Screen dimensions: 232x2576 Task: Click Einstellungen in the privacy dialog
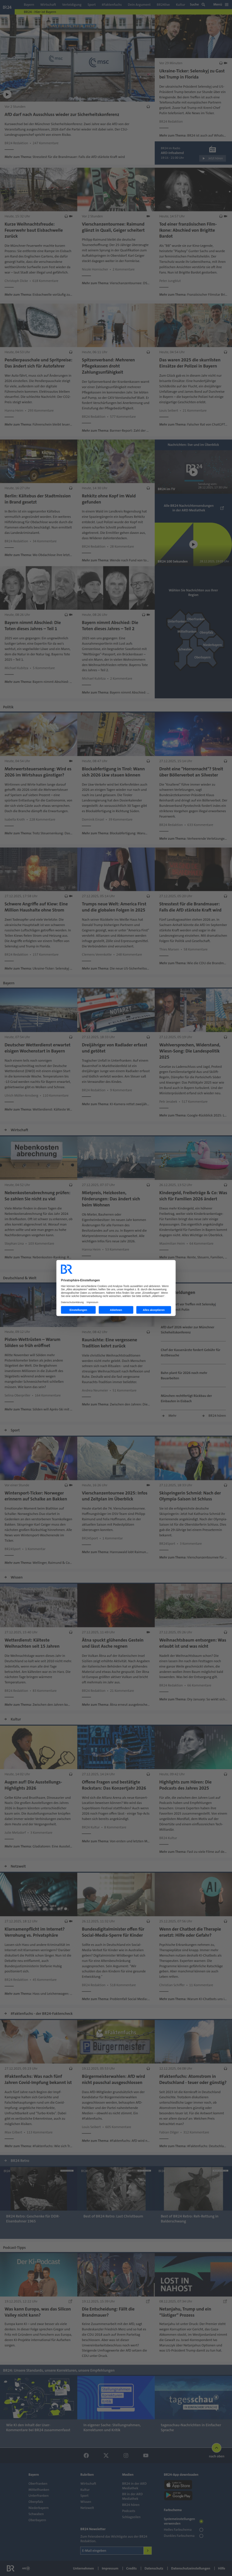pos(78,1310)
